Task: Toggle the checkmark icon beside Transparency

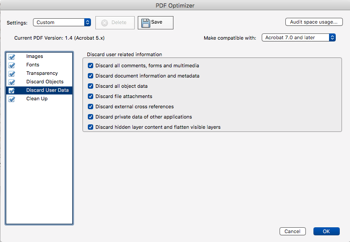Action: click(x=12, y=74)
